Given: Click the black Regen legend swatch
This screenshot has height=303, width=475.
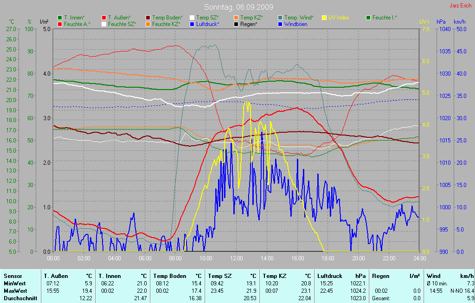Looking at the screenshot, I should 236,24.
